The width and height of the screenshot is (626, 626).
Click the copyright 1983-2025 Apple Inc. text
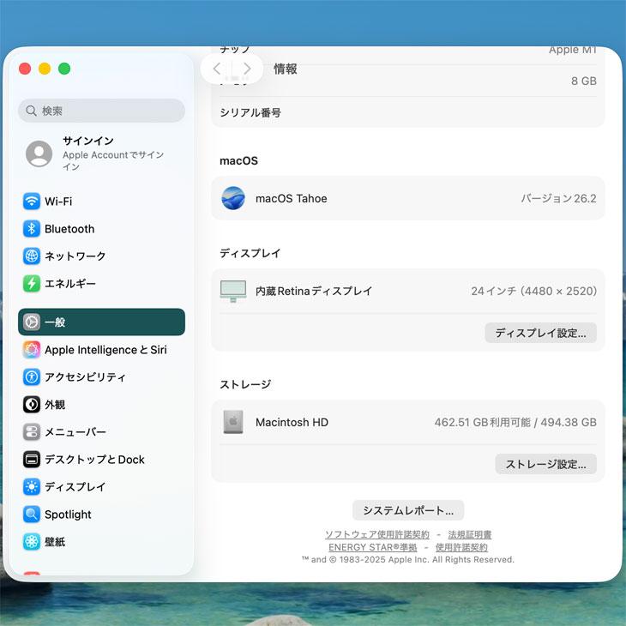click(408, 560)
